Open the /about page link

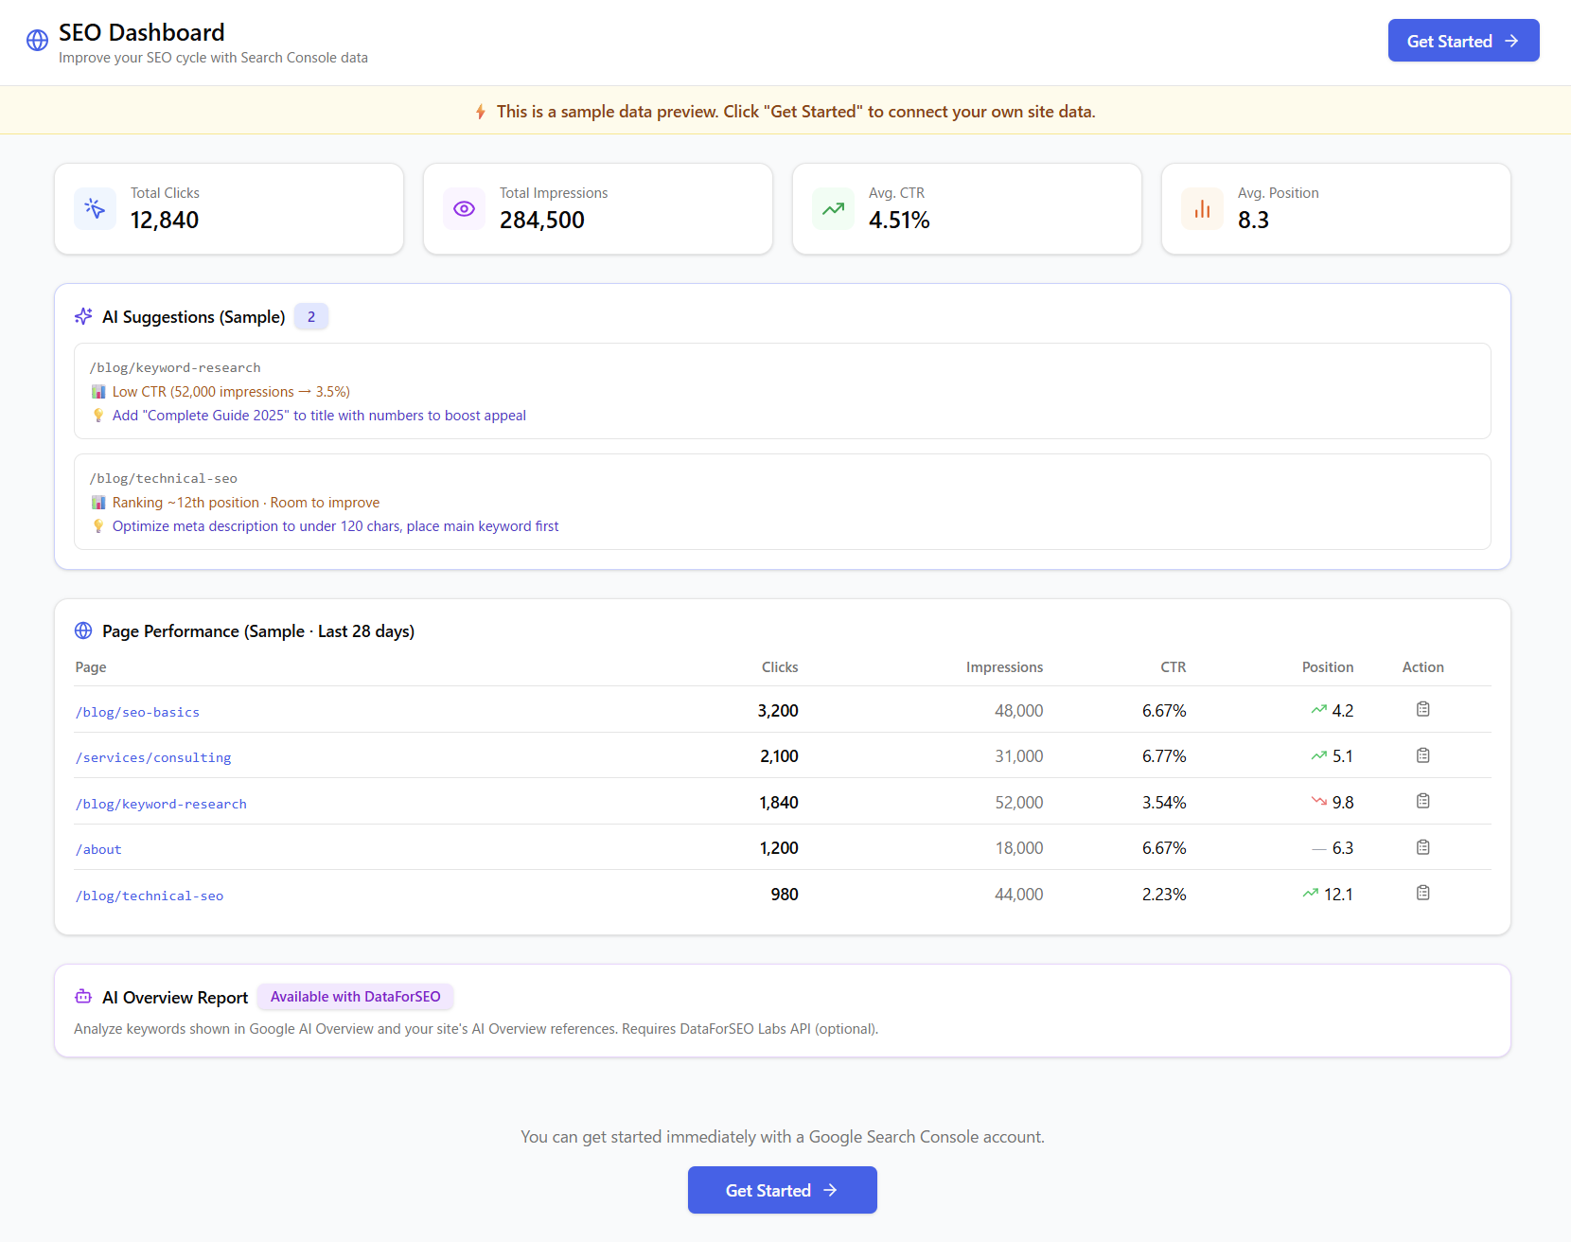coord(98,849)
